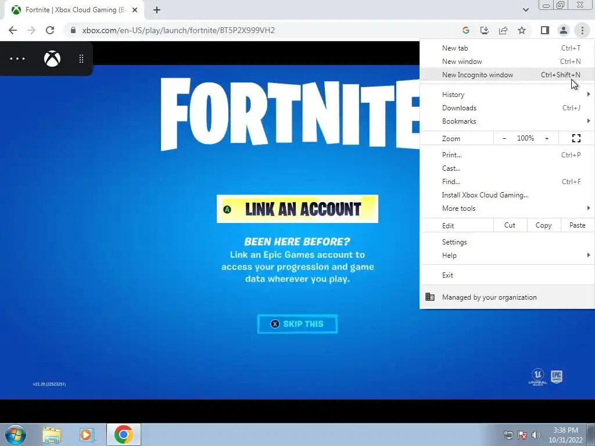Image resolution: width=595 pixels, height=446 pixels.
Task: Click the volume speaker tray icon
Action: pos(536,435)
